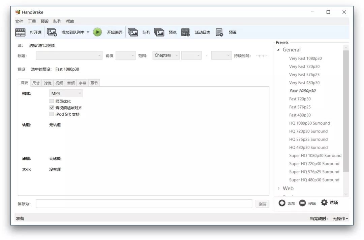Click the presets scrollbar down arrow
Screen dimensions: 364x240
[x=346, y=194]
